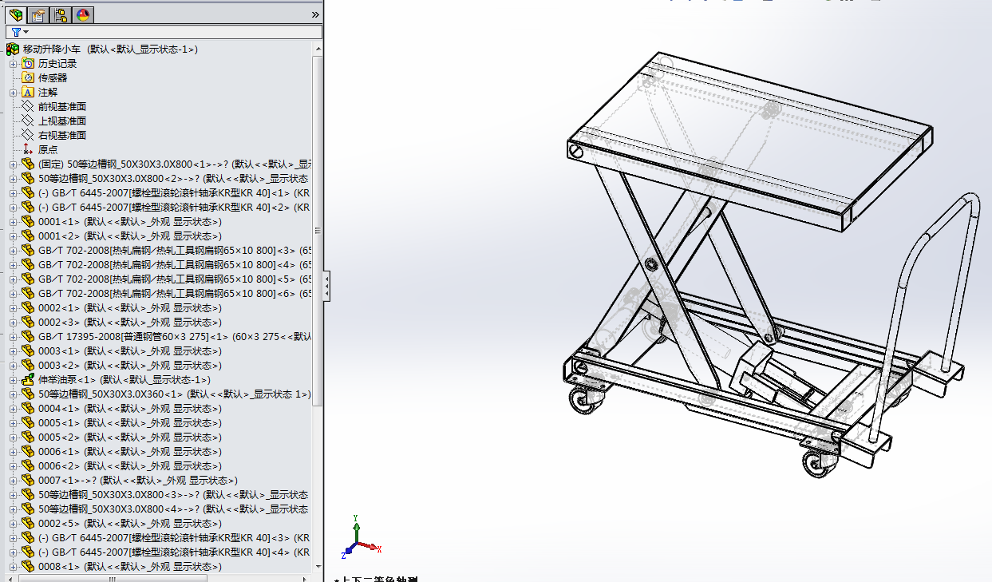Viewport: 992px width, 582px height.
Task: Expand the 0007<1>->? part node
Action: tap(13, 481)
